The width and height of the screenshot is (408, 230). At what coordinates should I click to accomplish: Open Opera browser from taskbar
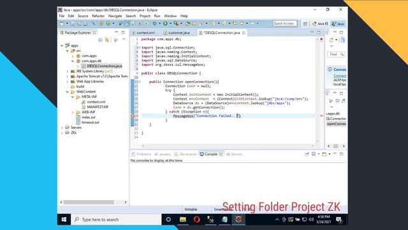197,220
